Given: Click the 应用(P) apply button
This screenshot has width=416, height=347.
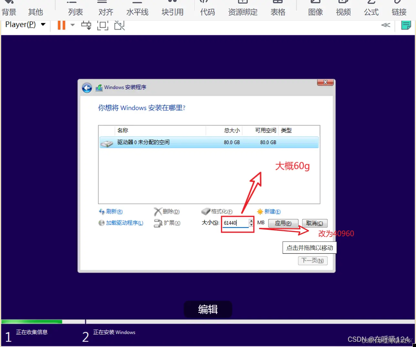Looking at the screenshot, I should [283, 223].
